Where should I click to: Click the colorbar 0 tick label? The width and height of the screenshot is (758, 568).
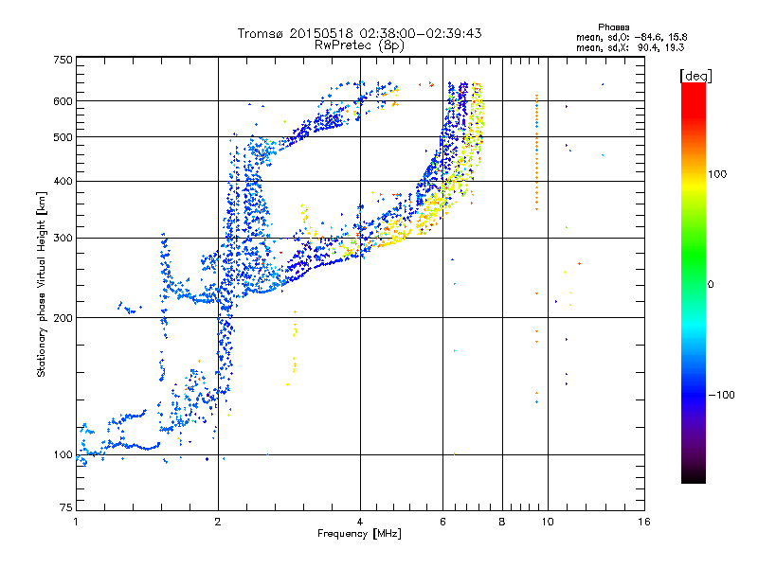(711, 284)
